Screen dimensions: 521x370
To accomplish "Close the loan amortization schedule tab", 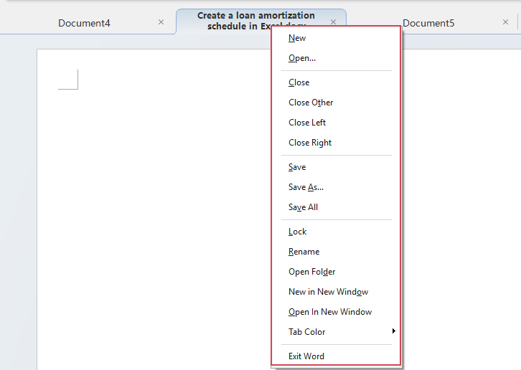I will click(x=333, y=22).
